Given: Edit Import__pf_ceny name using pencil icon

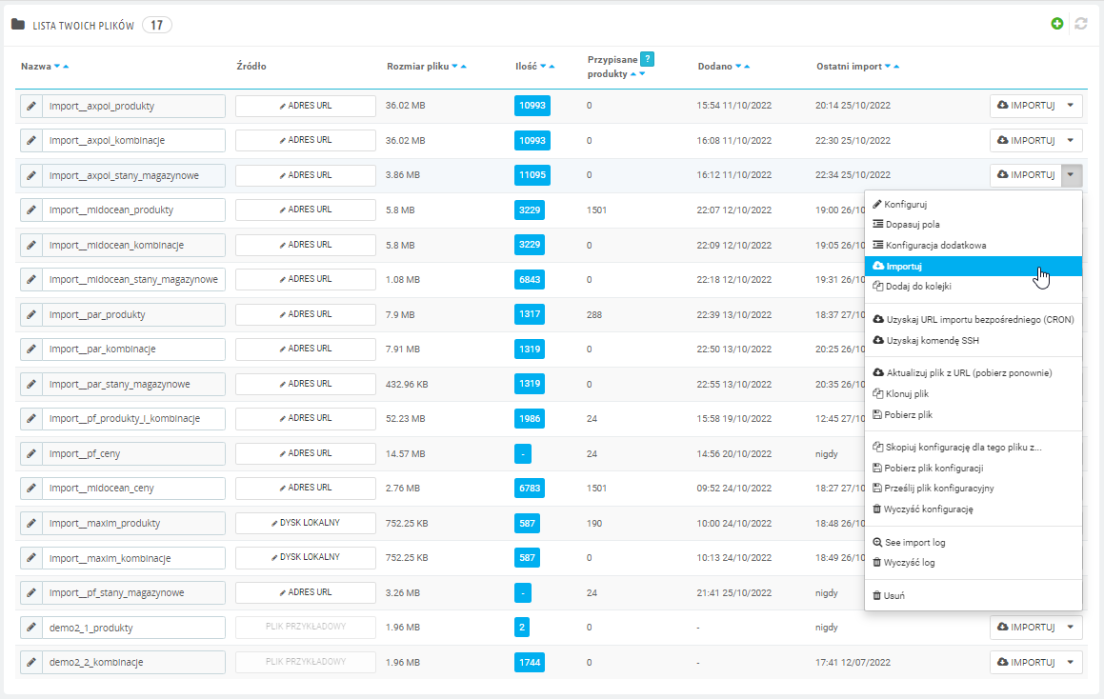Looking at the screenshot, I should coord(30,453).
